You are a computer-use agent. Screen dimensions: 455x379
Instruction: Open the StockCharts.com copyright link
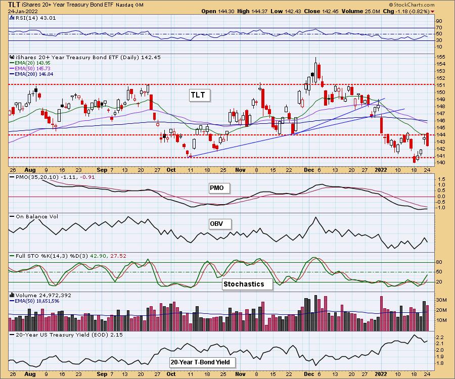pos(412,5)
